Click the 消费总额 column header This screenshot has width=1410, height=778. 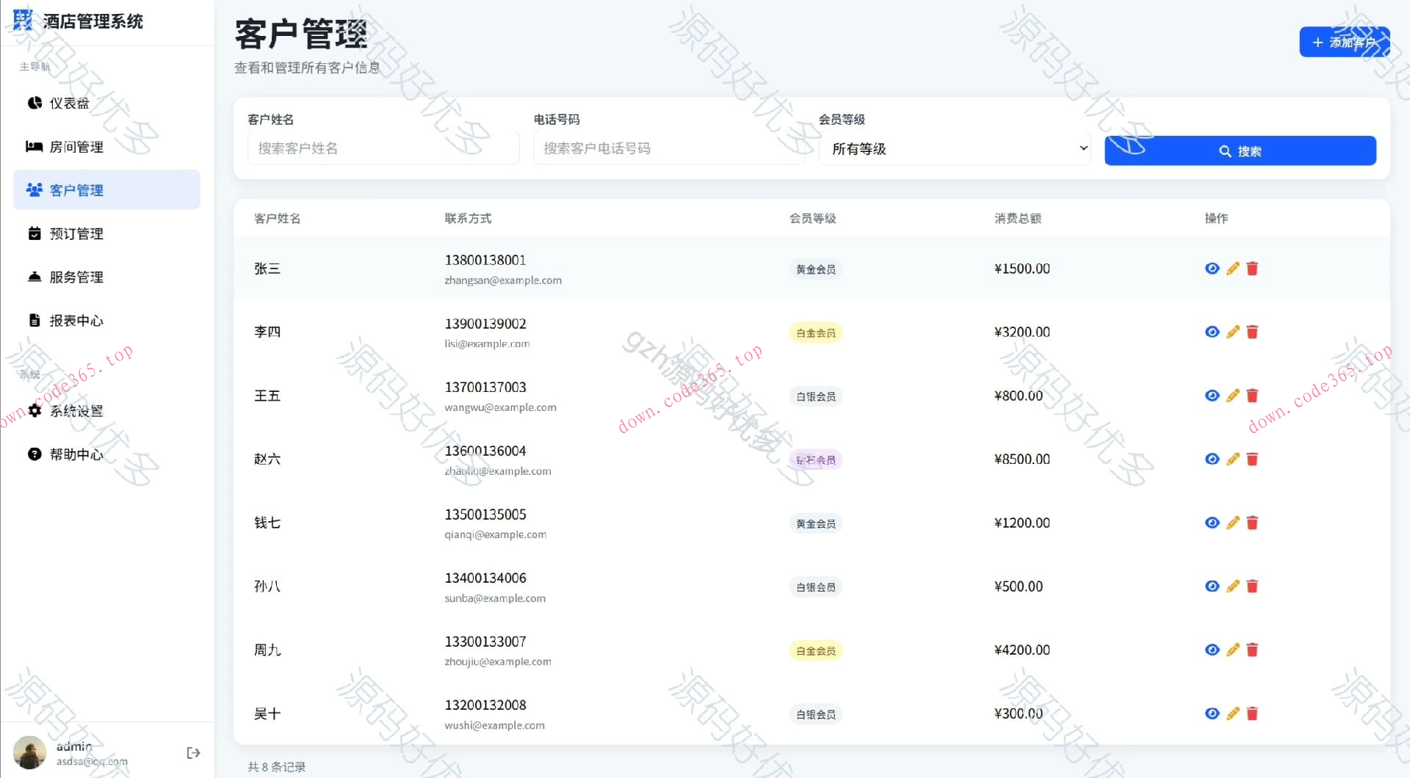[x=1018, y=218]
